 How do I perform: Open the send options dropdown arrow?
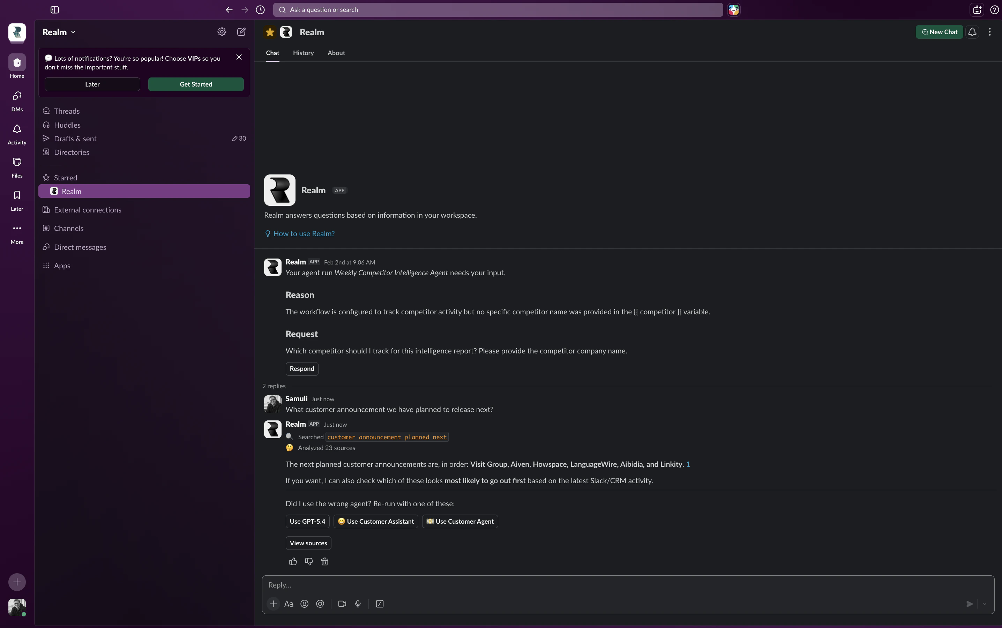click(985, 604)
